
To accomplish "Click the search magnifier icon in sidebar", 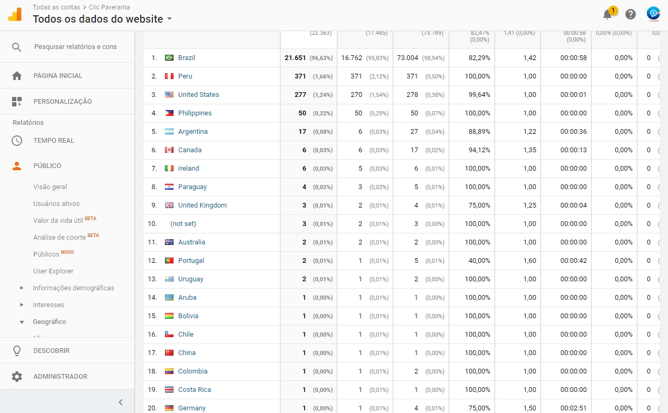I will coord(17,47).
